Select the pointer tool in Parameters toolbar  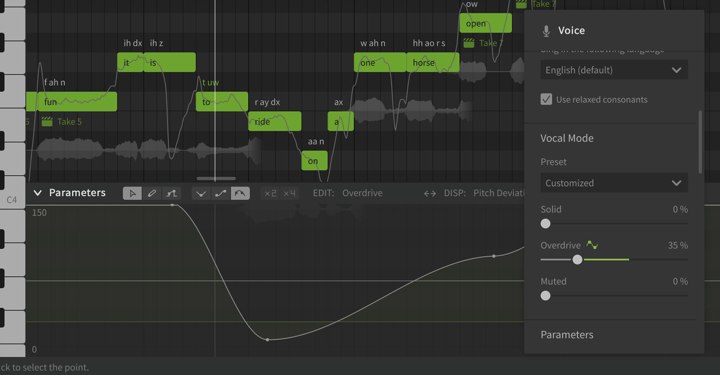pyautogui.click(x=132, y=193)
